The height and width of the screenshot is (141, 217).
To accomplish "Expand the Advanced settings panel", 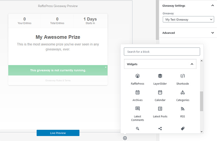I will tap(188, 33).
